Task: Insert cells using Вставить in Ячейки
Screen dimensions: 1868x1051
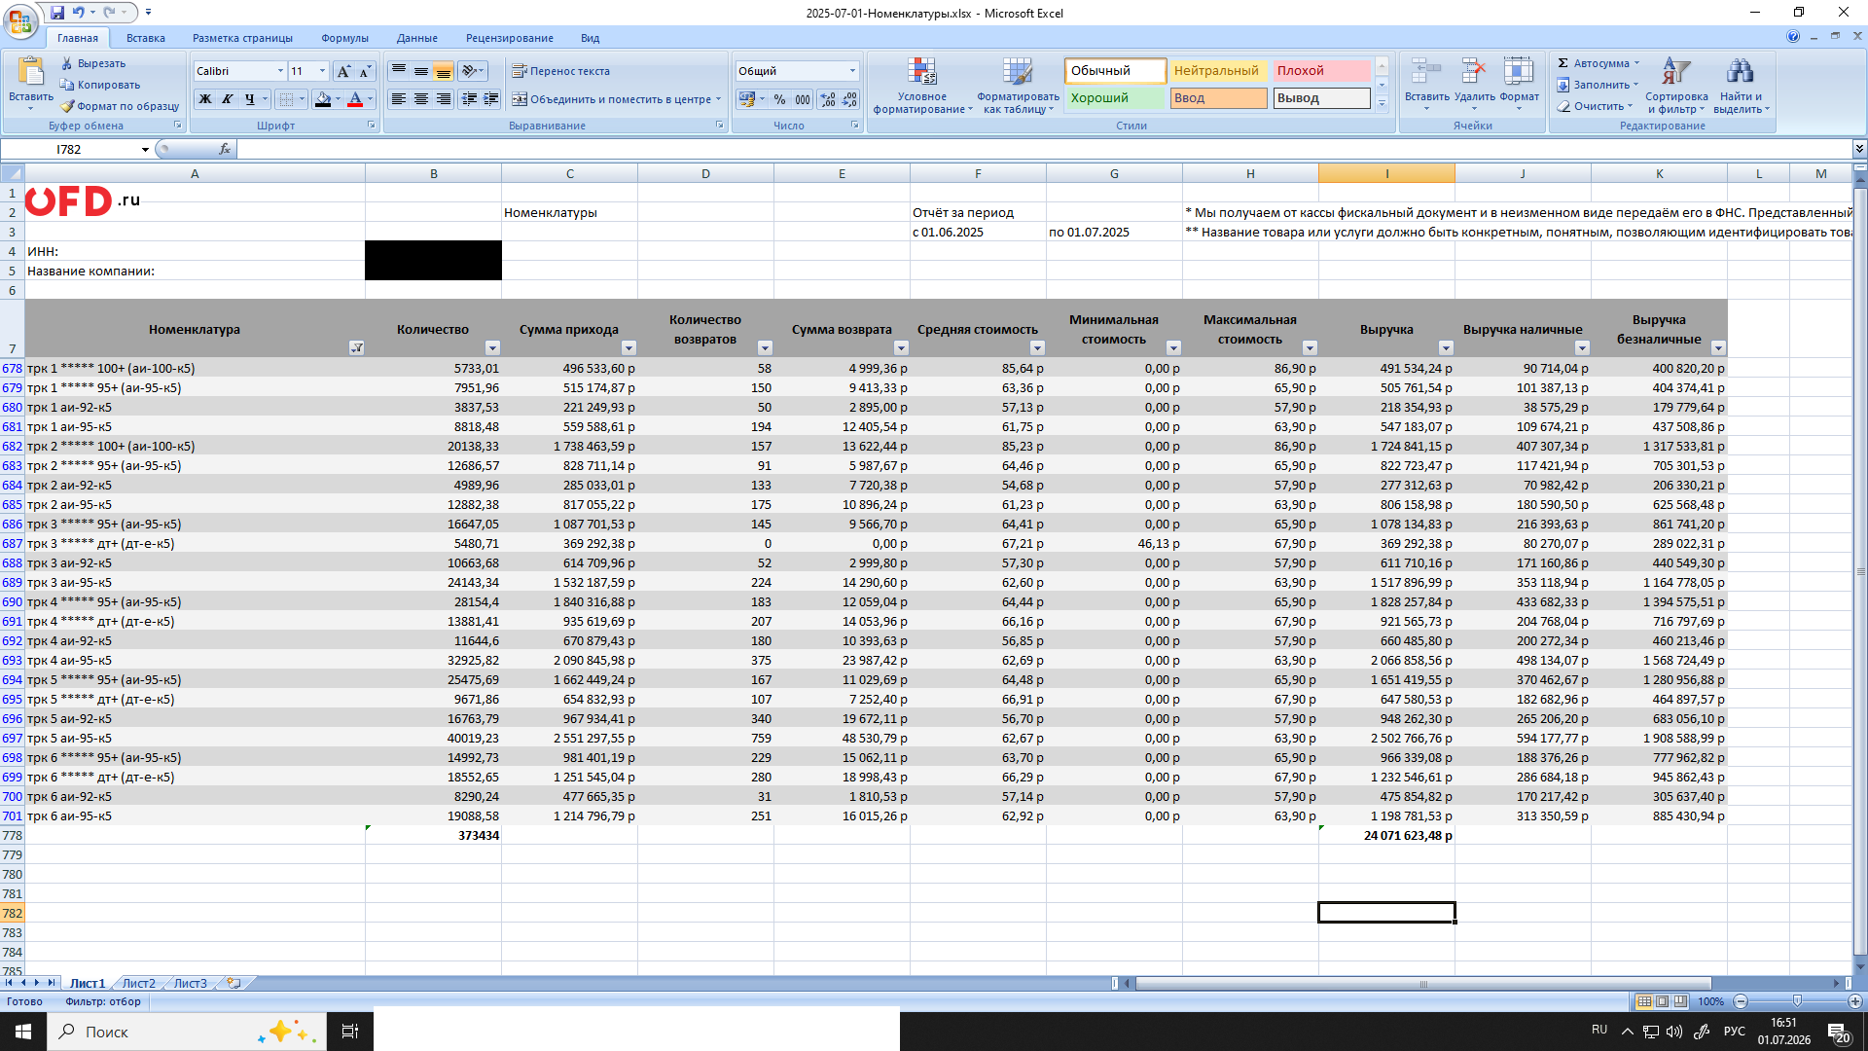Action: (1426, 85)
